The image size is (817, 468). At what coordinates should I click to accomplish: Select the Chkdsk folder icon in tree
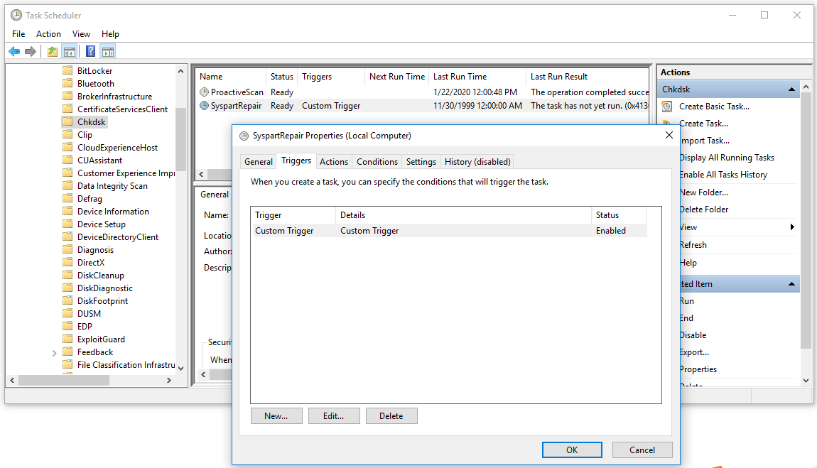68,121
